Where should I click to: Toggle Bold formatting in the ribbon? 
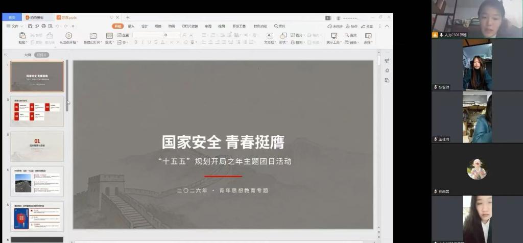(x=136, y=42)
